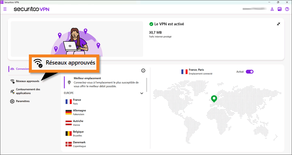The width and height of the screenshot is (292, 155).
Task: Click the woman with laptop illustration
Action: coord(77,42)
